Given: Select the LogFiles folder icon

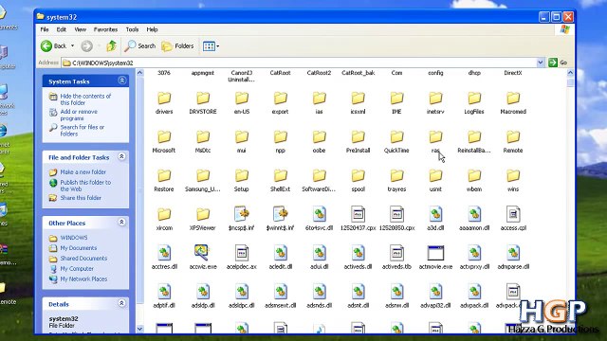Looking at the screenshot, I should coord(474,99).
